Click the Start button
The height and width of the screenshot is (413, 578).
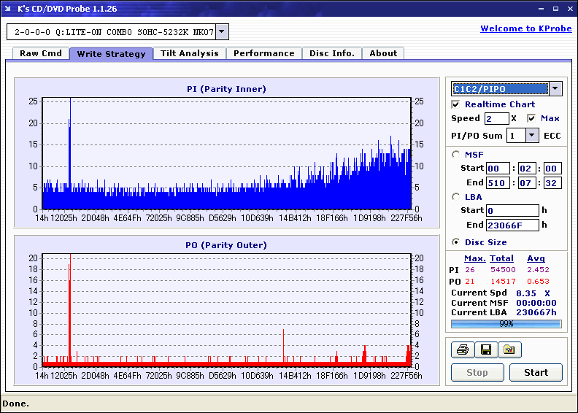tap(536, 372)
